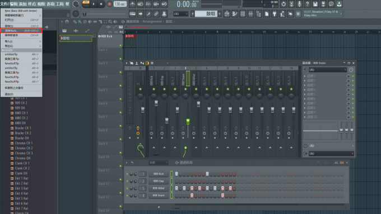This screenshot has width=381, height=214.
Task: Click the 130.000 tempo field
Action: [x=120, y=4]
